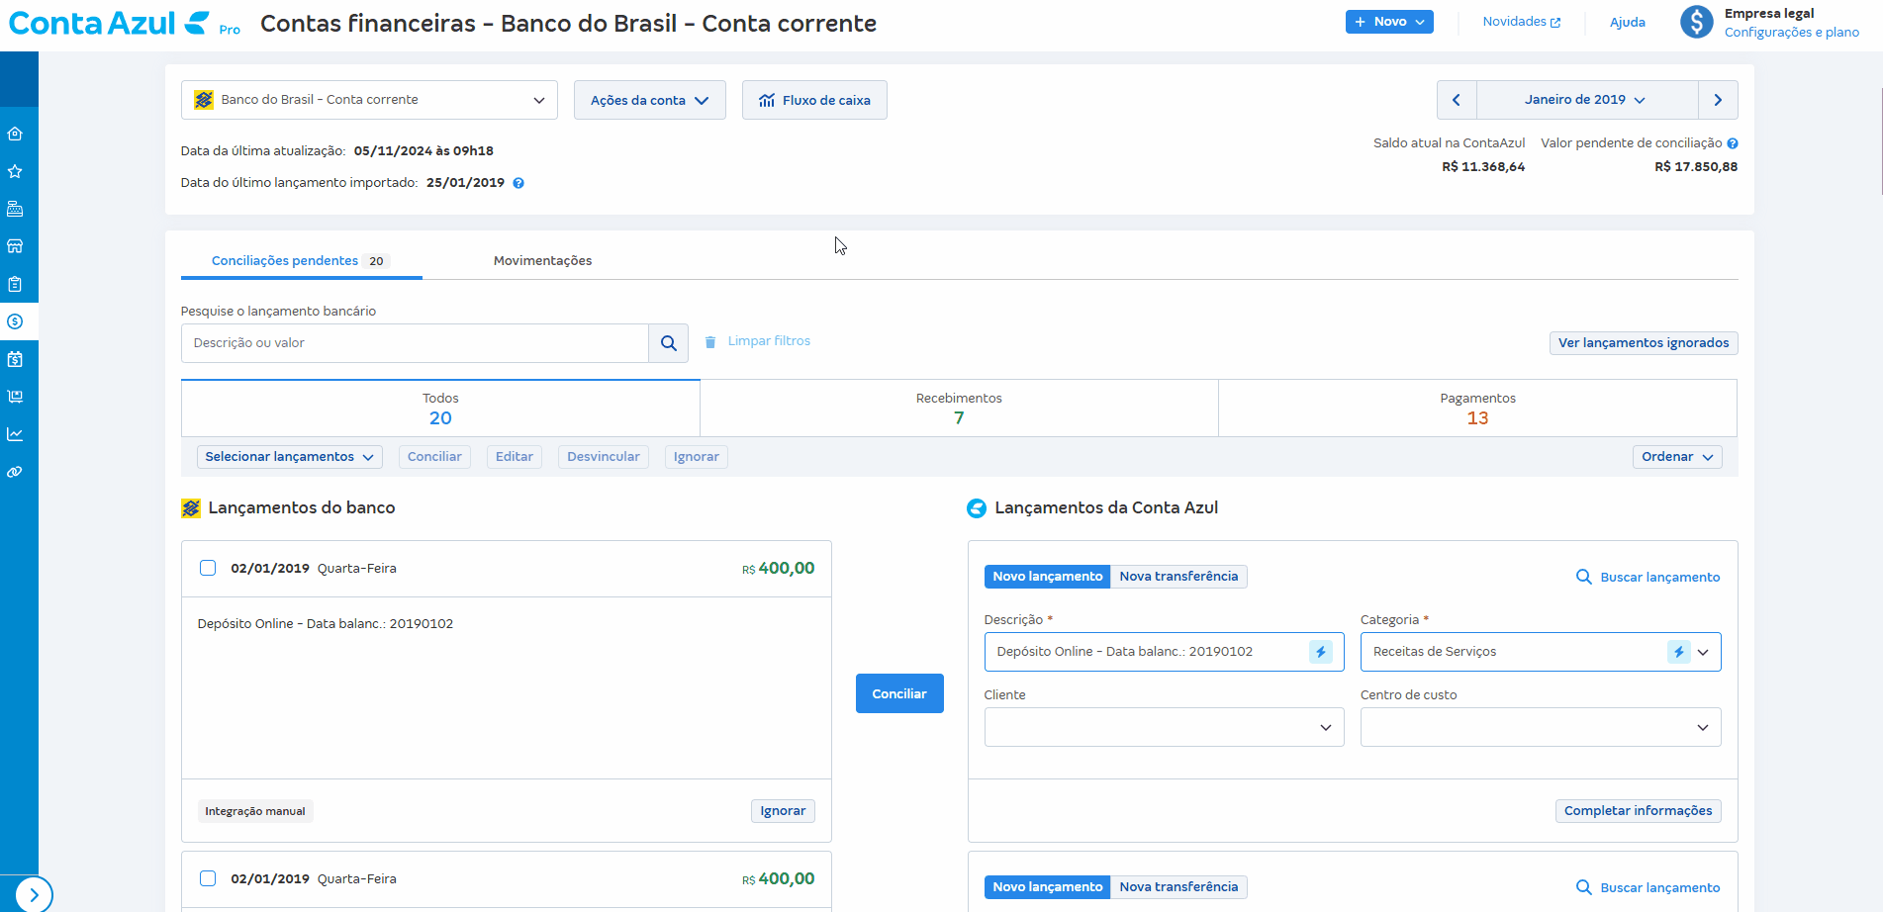Click the link icon at sidebar bottom

point(15,472)
